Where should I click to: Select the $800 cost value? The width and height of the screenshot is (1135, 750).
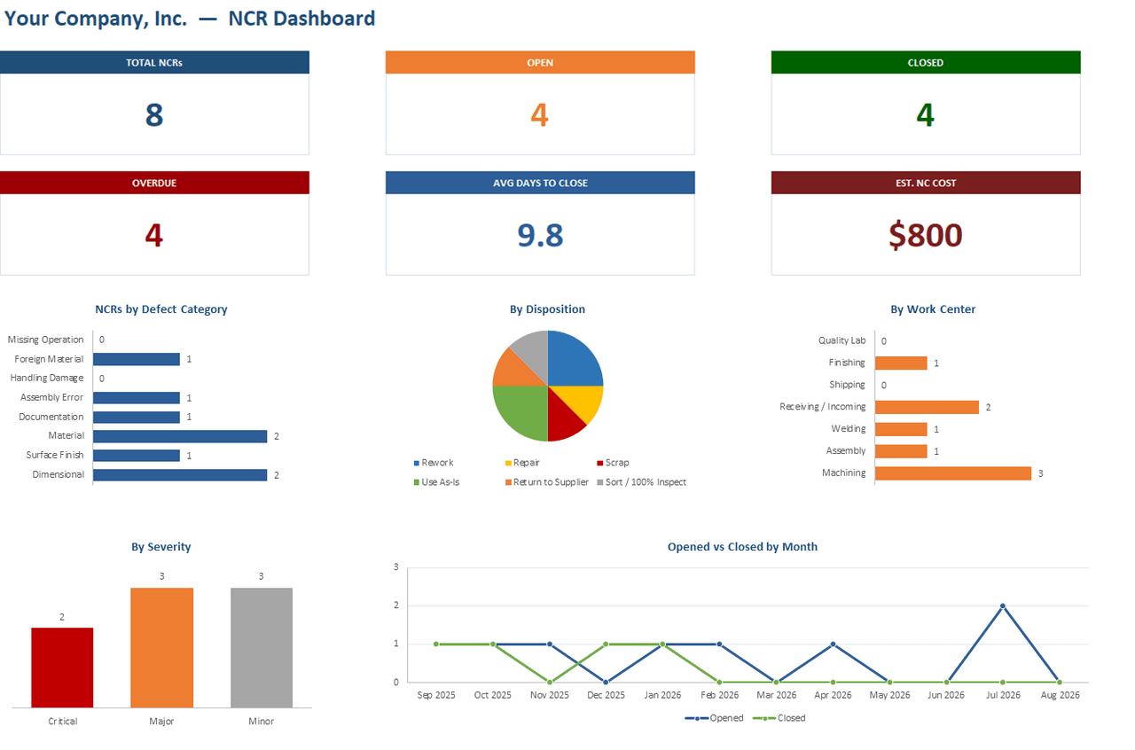click(926, 235)
